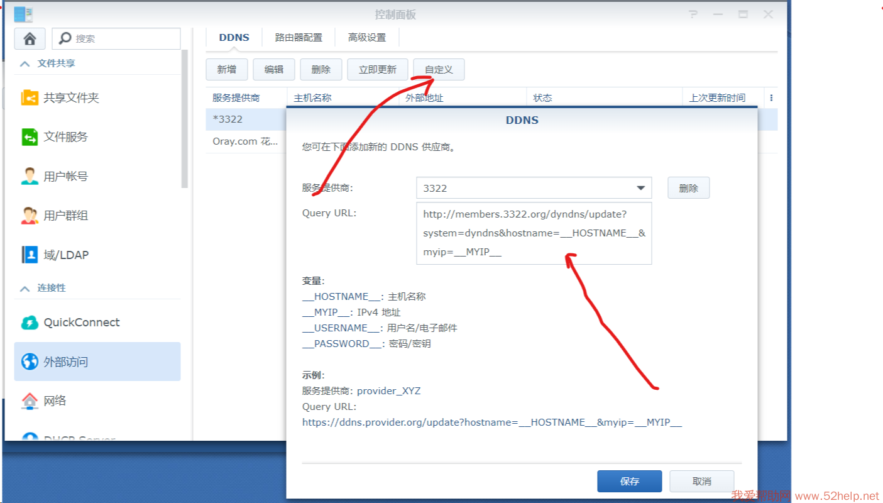Viewport: 883px width, 503px height.
Task: Click inside the Query URL text box
Action: pos(534,233)
